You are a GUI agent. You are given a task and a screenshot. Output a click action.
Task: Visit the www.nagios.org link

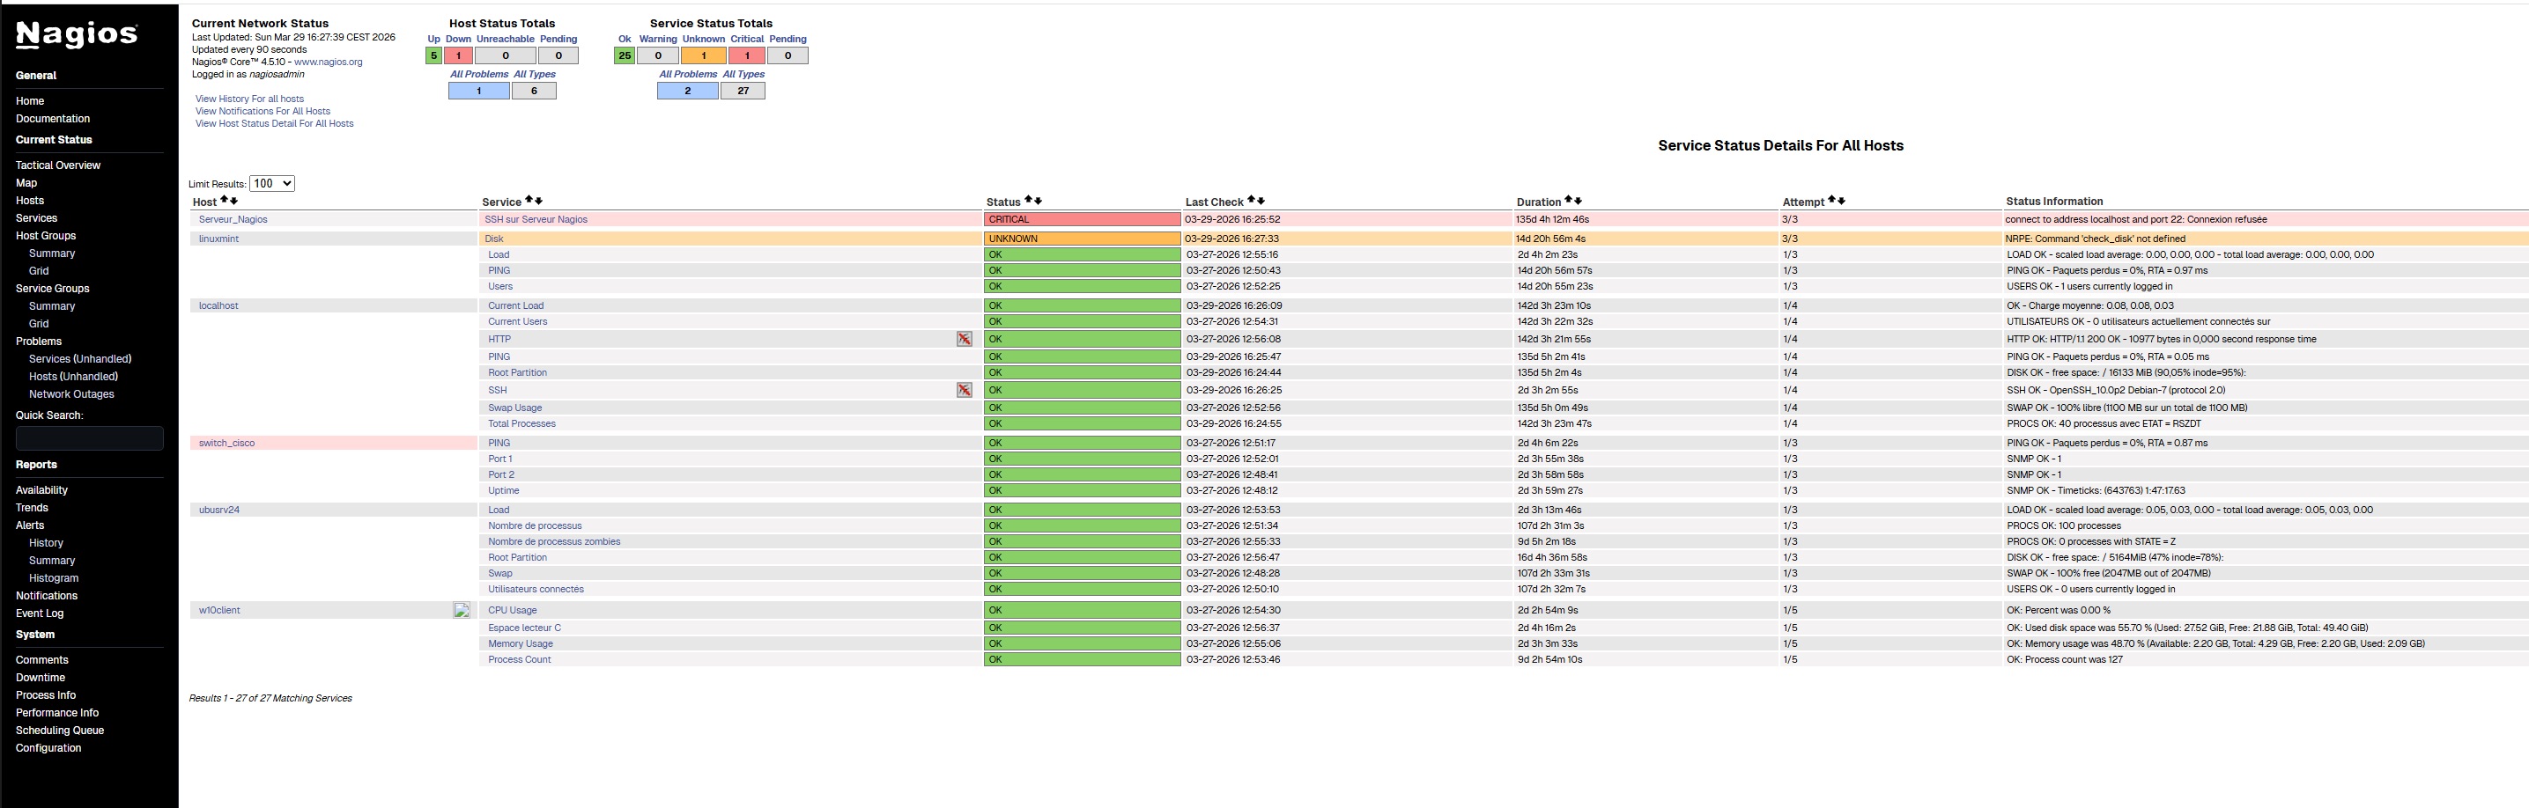click(x=329, y=61)
